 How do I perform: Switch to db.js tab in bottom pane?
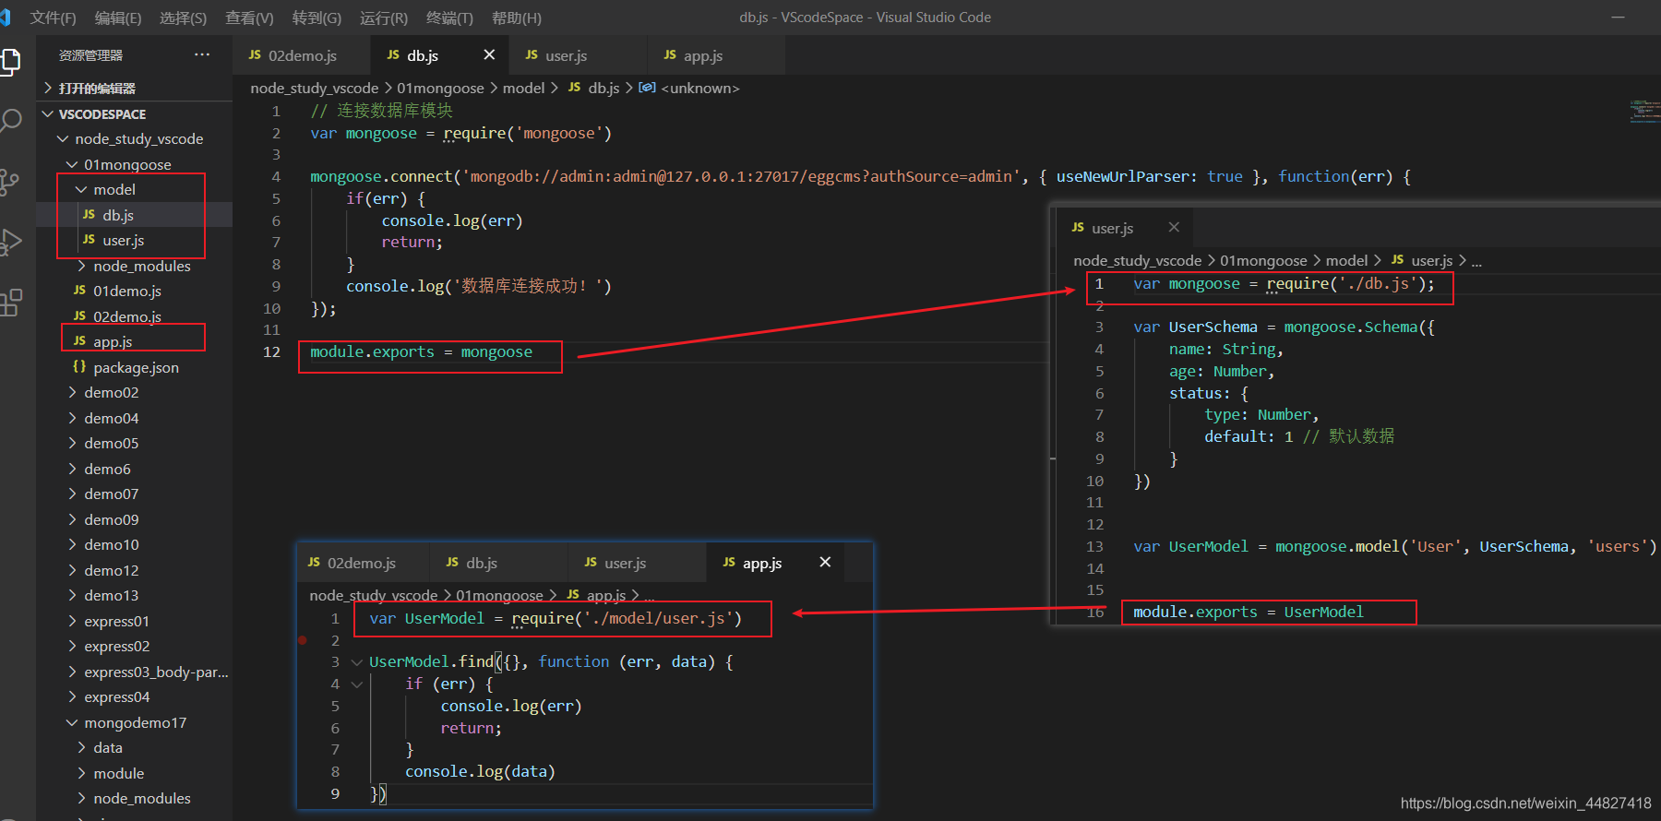498,563
